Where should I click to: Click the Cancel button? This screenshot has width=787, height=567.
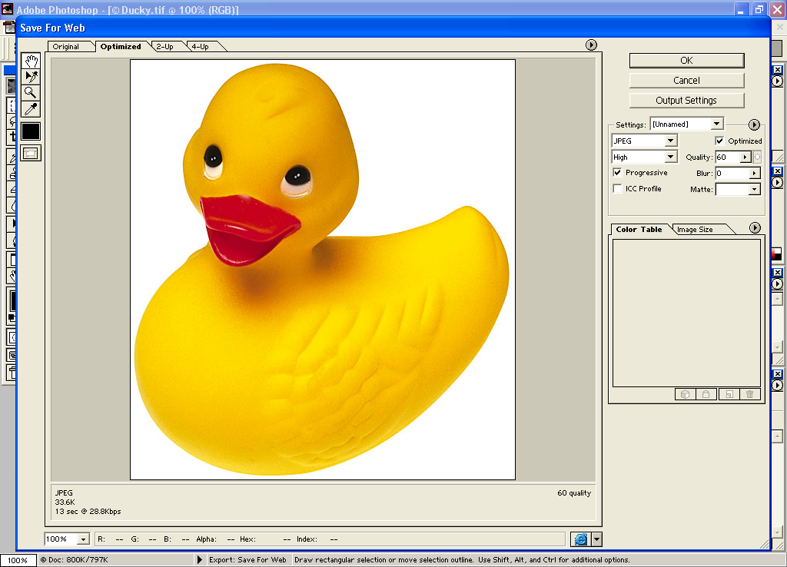686,81
